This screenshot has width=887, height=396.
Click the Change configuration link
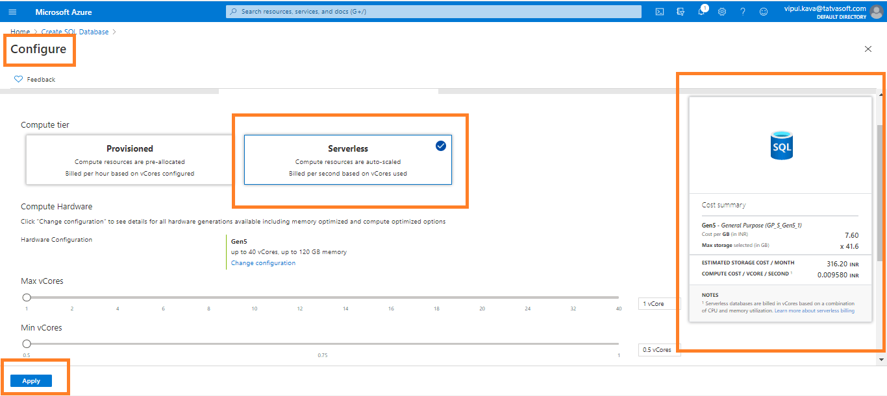(263, 263)
